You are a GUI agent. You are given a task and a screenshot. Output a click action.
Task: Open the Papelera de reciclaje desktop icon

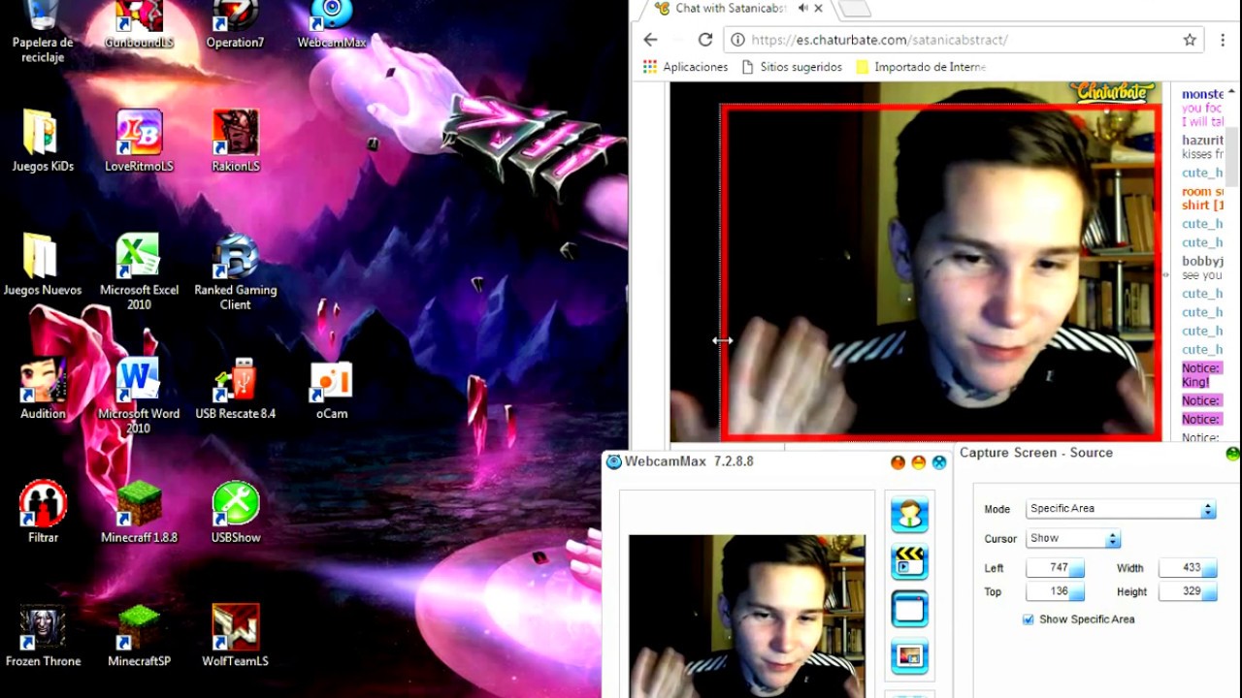point(43,29)
